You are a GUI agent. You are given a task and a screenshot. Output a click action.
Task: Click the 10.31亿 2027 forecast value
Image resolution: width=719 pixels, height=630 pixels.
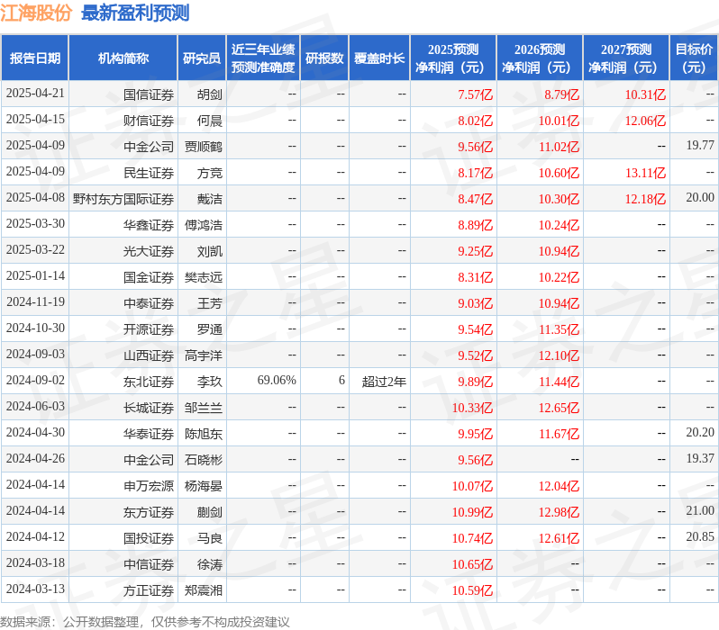tap(646, 94)
